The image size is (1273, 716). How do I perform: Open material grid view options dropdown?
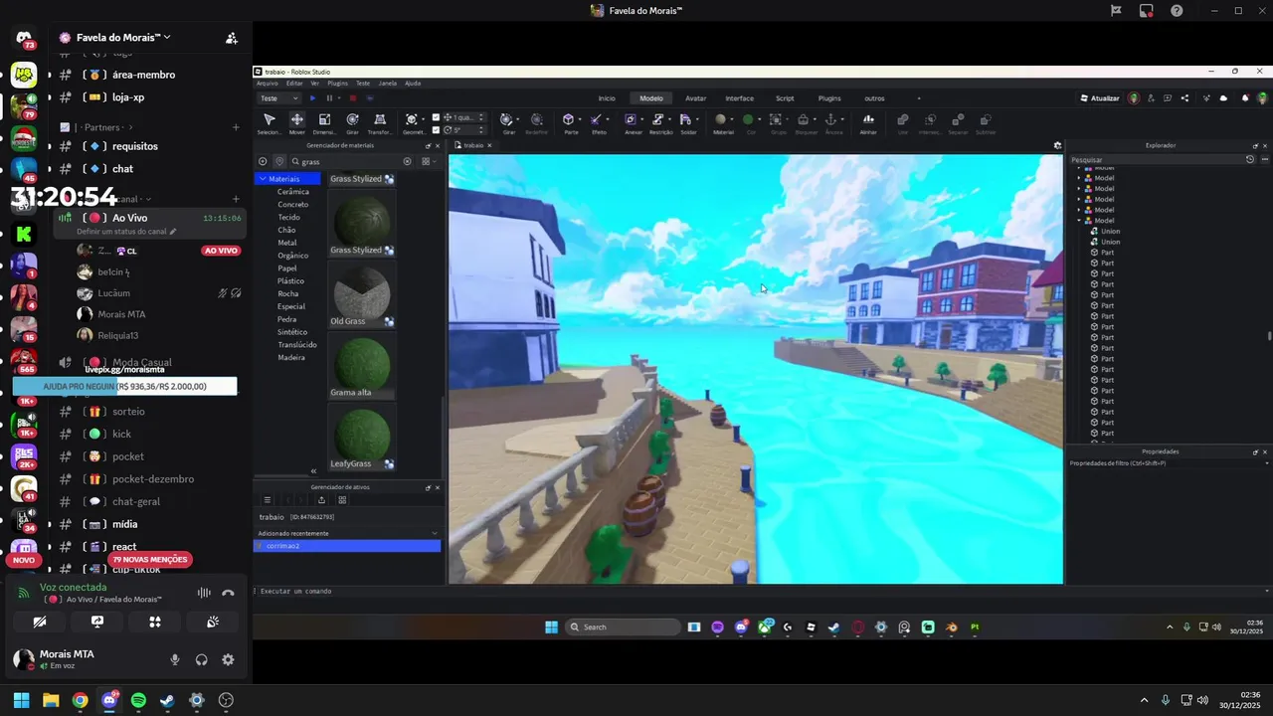pos(427,161)
